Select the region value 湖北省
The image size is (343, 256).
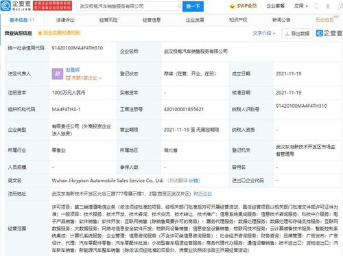171,150
